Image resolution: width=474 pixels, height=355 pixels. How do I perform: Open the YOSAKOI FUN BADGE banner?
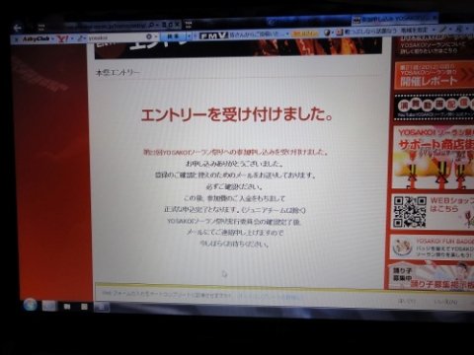pyautogui.click(x=433, y=247)
